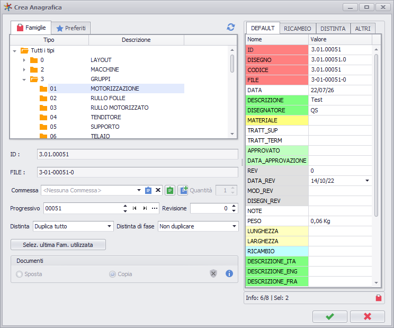394x328 pixels.
Task: Open the ALTRI tab
Action: point(363,29)
